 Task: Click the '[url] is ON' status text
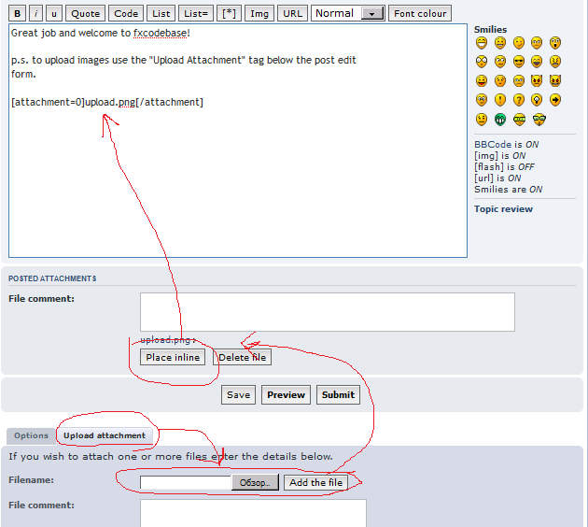point(497,178)
